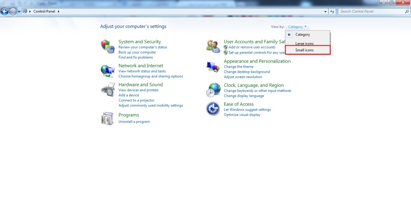Click Adjust screen resolution link
411x218 pixels.
click(x=243, y=77)
